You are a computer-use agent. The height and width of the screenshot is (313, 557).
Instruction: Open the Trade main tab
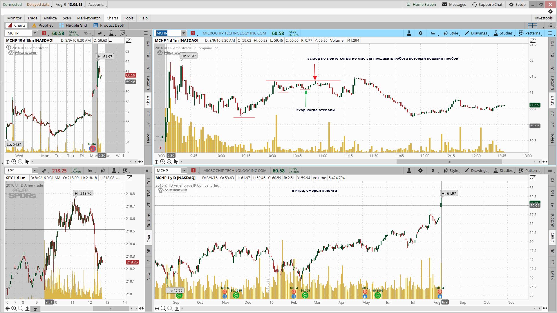pos(32,18)
